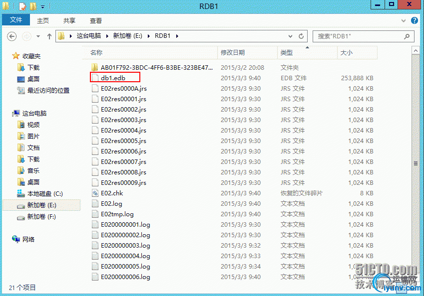
Task: Select the E0200000006.log file name
Action: pos(125,277)
